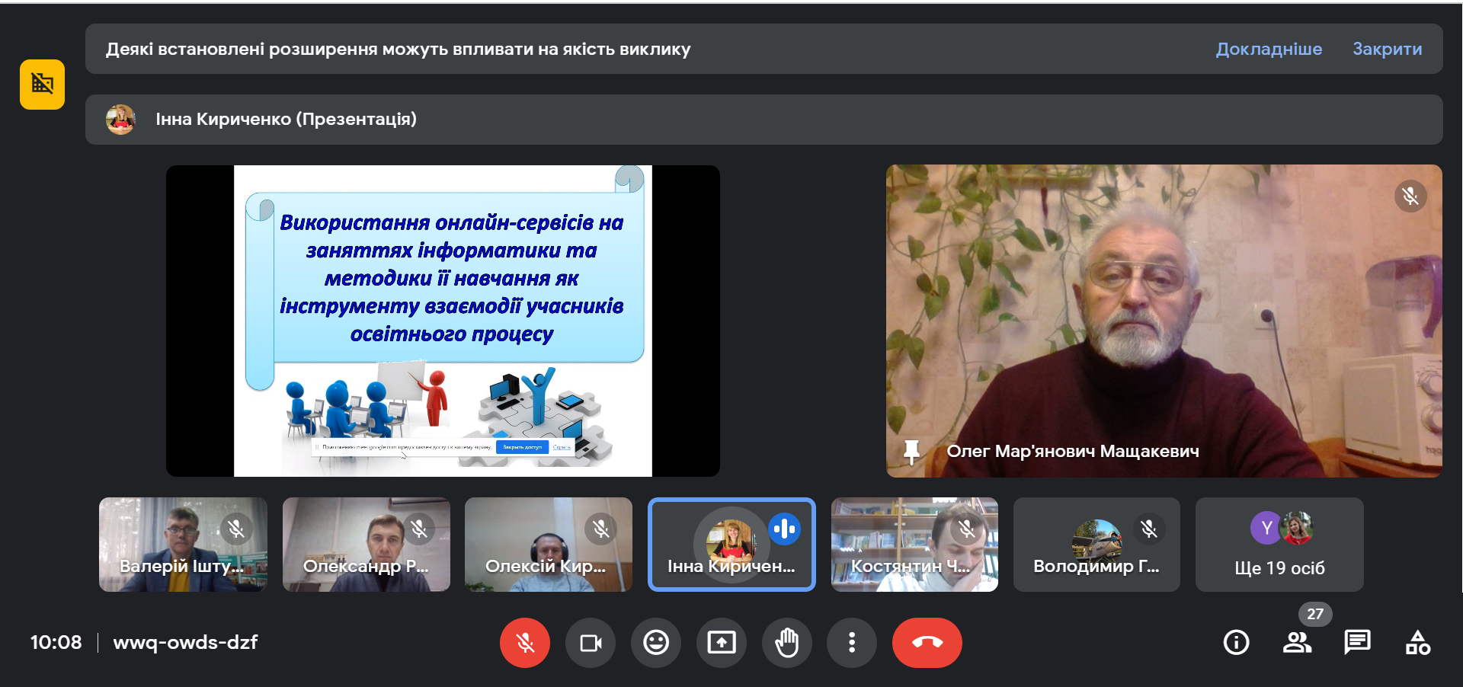Select Костянтин Ч... participant tile
The width and height of the screenshot is (1463, 687).
point(914,545)
